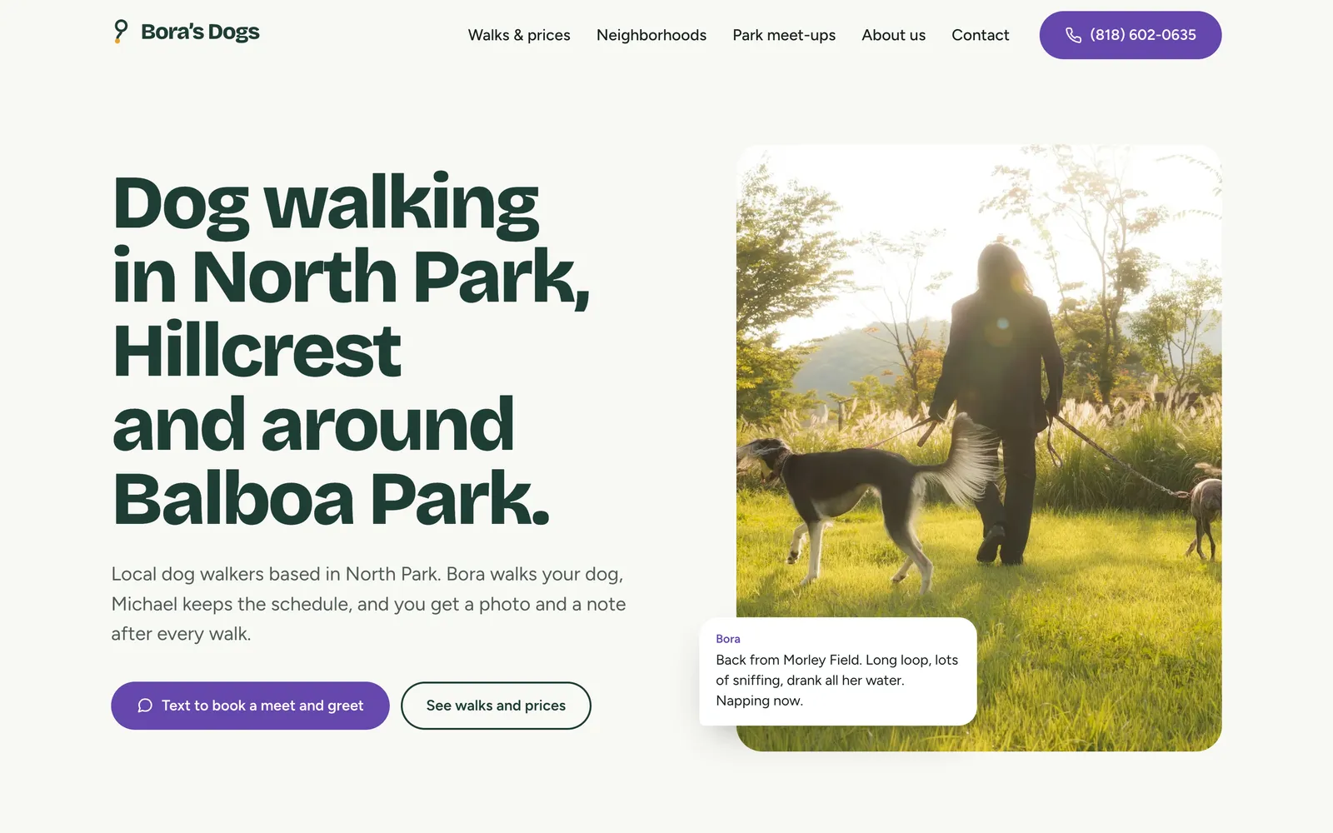Click the 'Bora' sender label on the note

[x=728, y=639]
